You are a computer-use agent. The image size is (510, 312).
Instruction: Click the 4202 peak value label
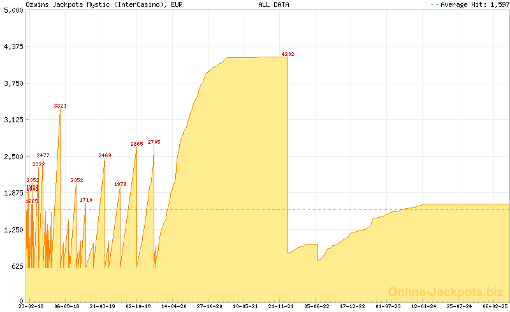point(288,55)
